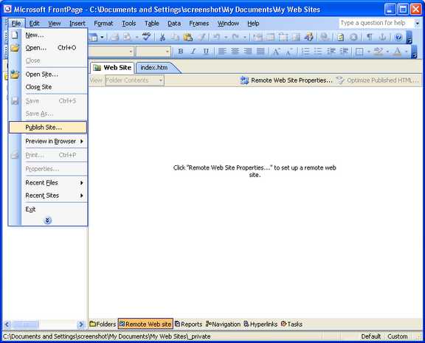425x343 pixels.
Task: Click the Insert Table toolbar icon
Action: tap(270, 37)
